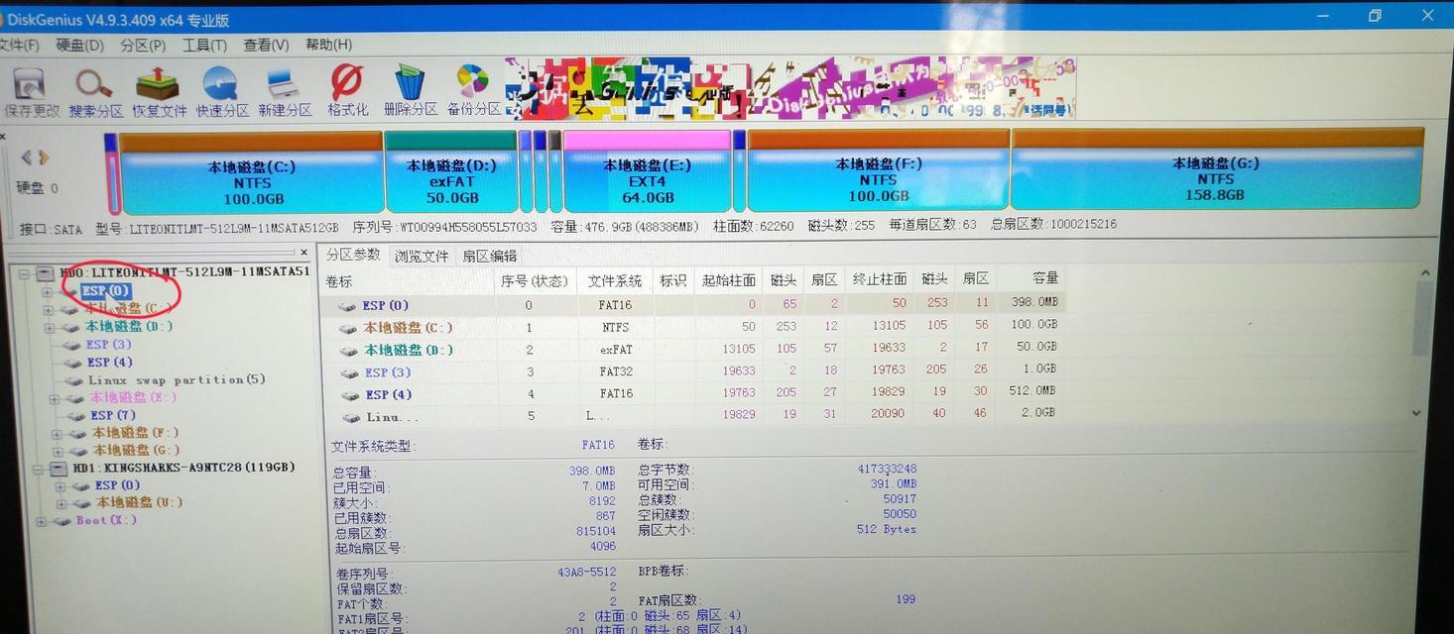Select ESP(7) in the disk tree

[x=113, y=416]
